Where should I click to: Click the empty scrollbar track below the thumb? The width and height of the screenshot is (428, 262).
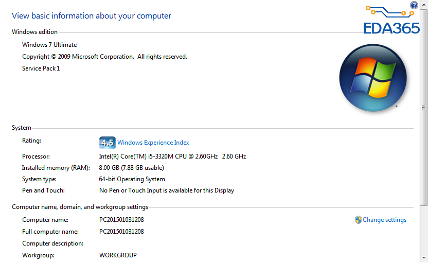[424, 232]
